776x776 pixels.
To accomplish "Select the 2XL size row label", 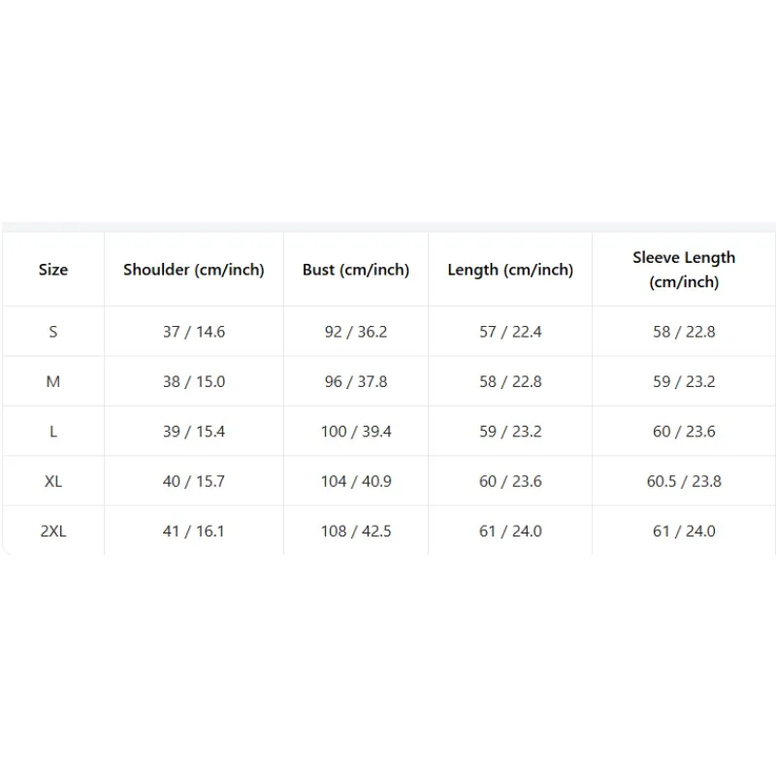I will pos(53,531).
